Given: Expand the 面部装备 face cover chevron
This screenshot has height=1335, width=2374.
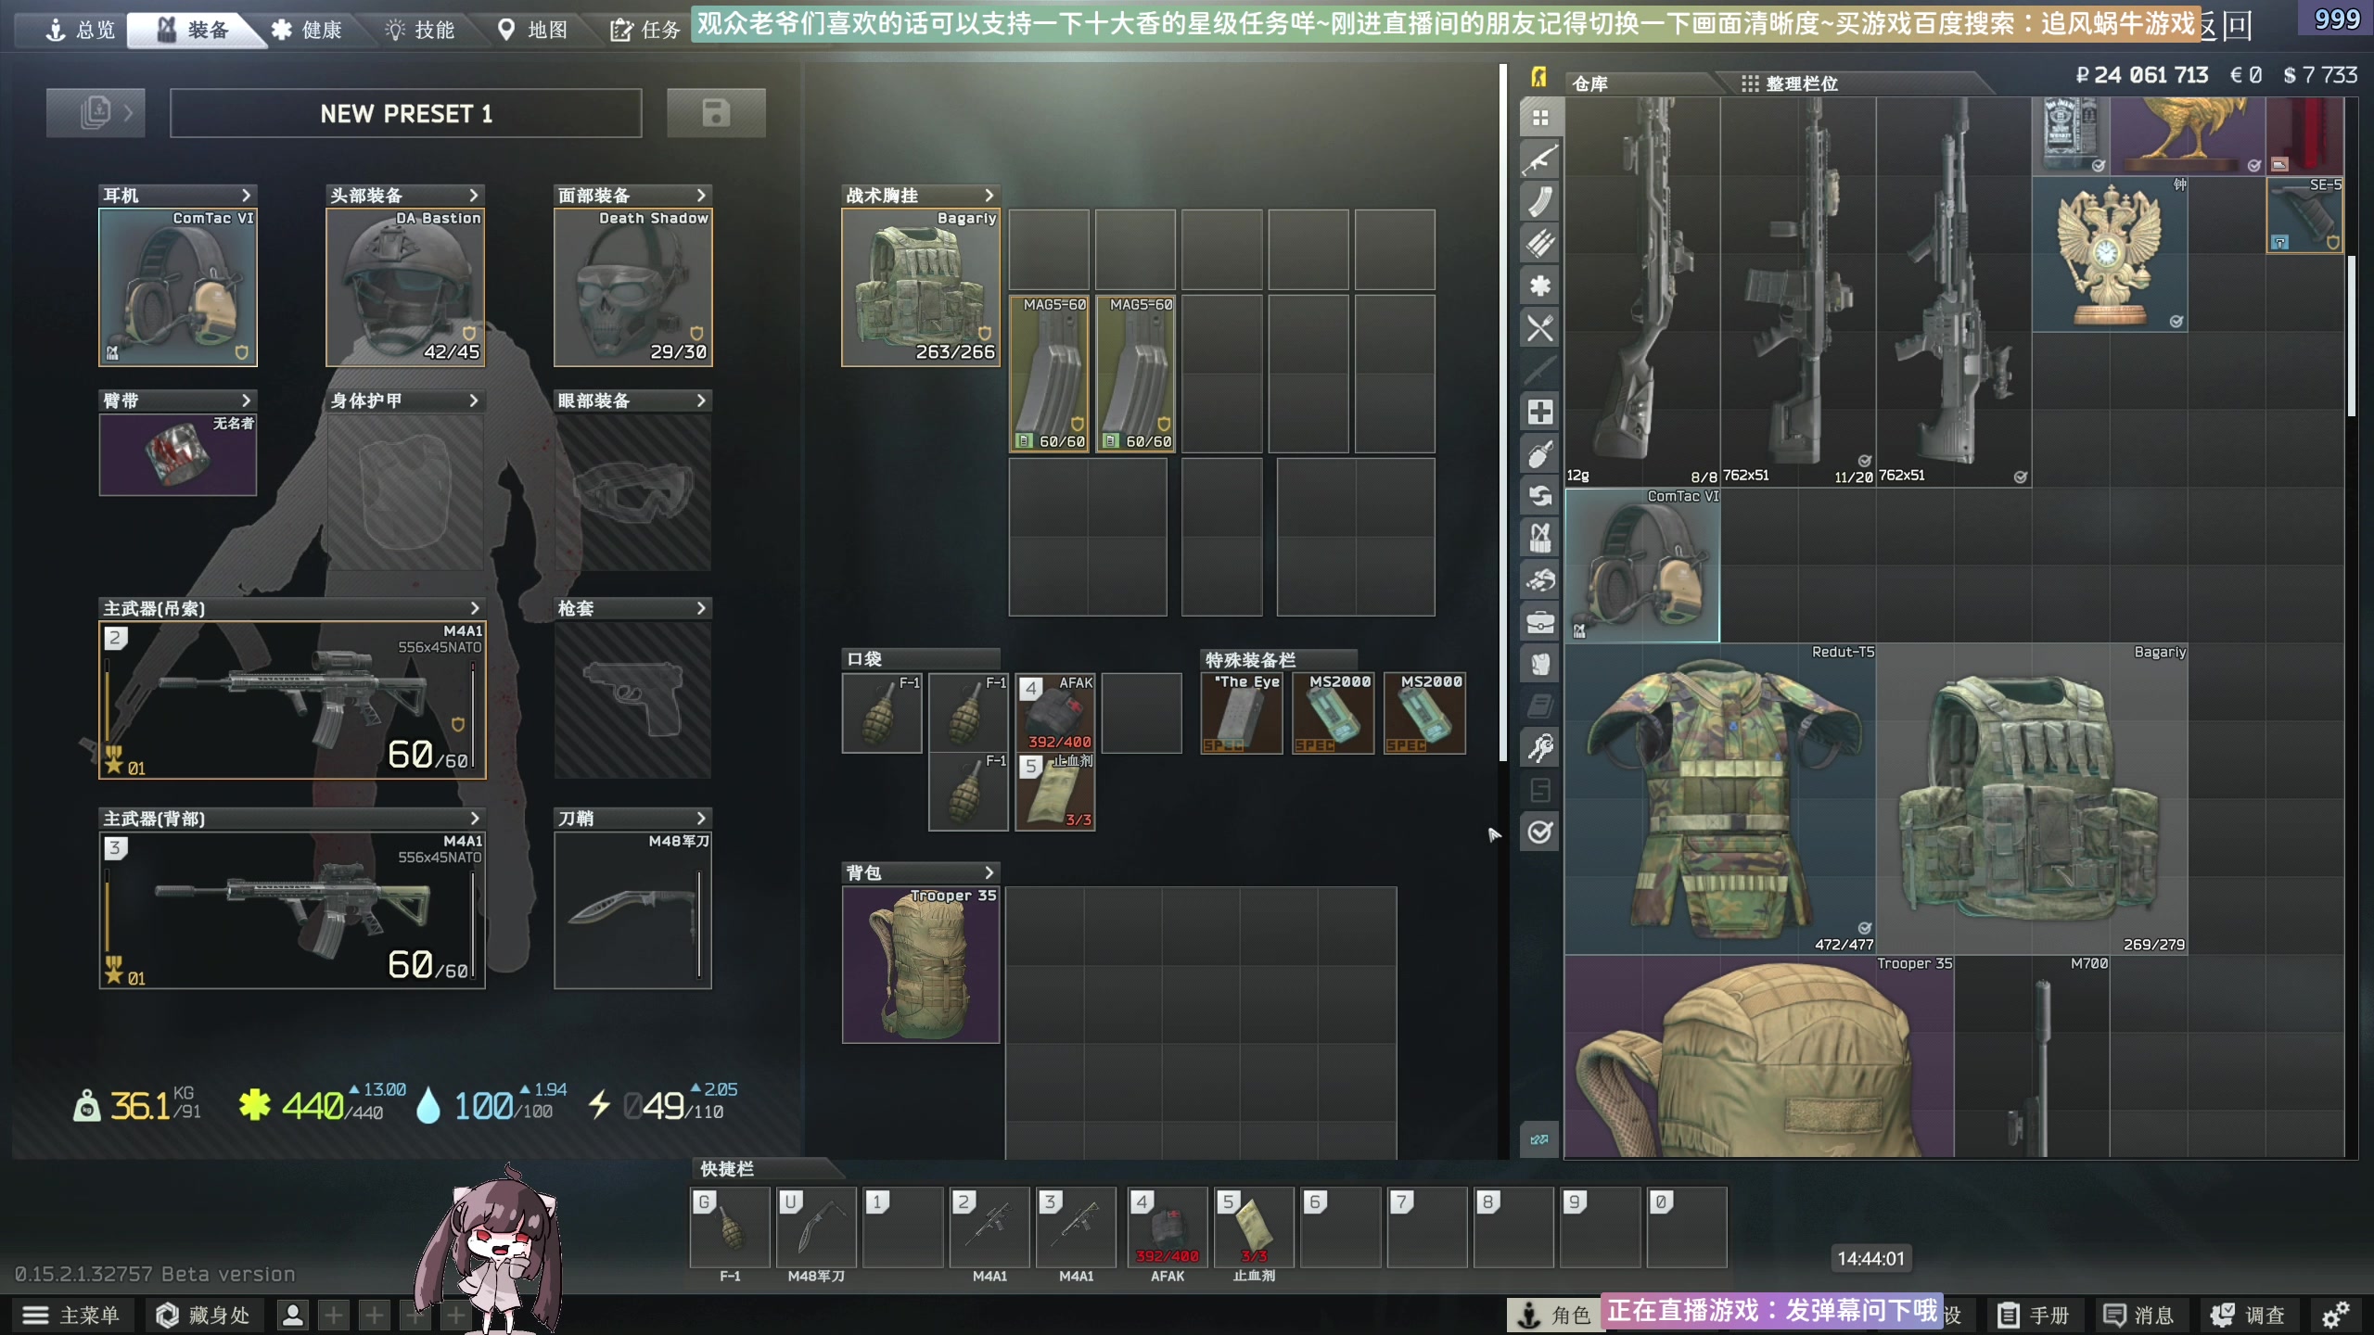Looking at the screenshot, I should pos(701,196).
